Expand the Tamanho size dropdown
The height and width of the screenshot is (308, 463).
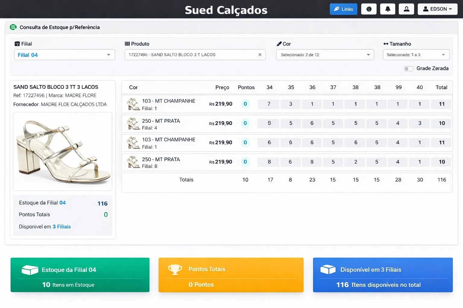416,55
